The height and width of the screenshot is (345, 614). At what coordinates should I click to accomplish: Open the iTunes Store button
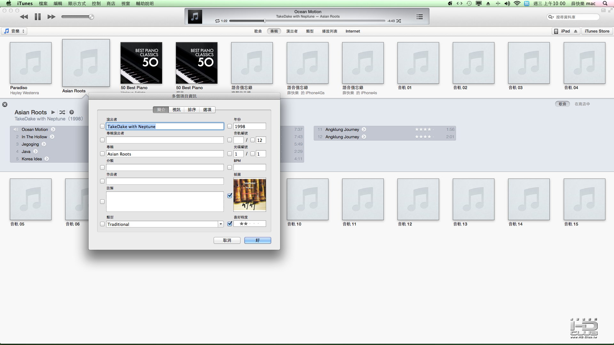pos(597,31)
